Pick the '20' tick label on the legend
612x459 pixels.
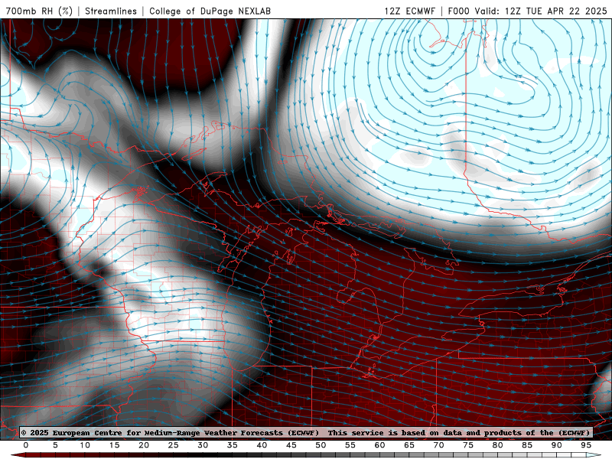tap(144, 445)
